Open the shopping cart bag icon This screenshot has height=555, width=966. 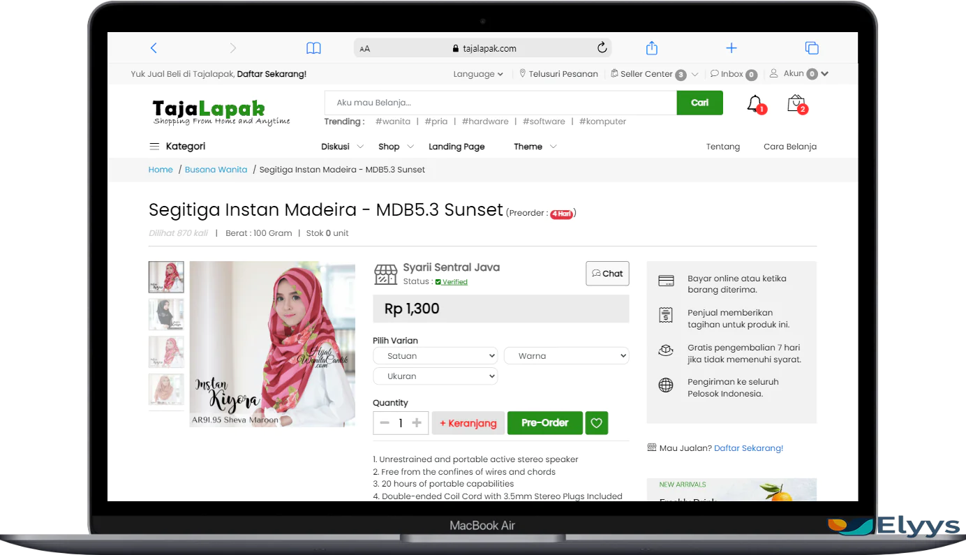(x=796, y=104)
